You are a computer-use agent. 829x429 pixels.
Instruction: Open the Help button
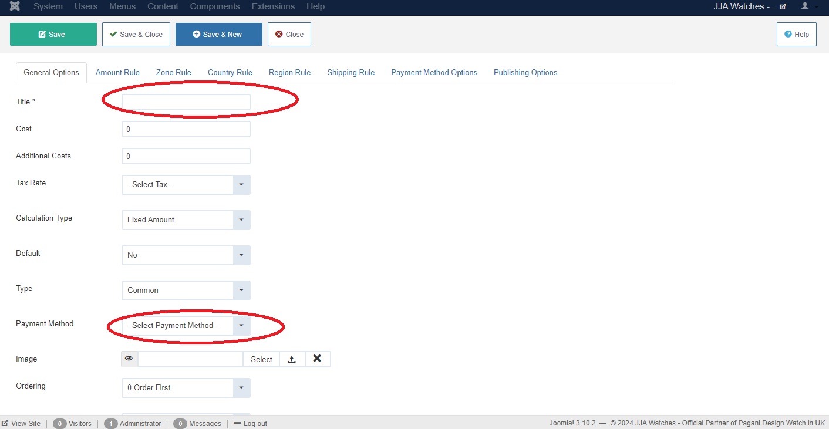coord(796,35)
